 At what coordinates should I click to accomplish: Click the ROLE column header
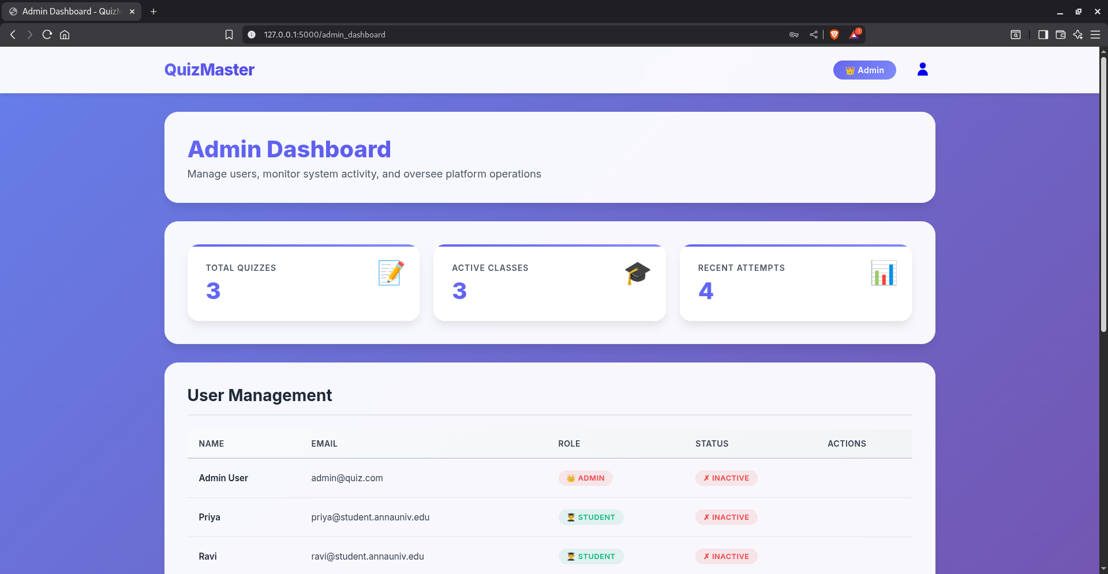pos(569,444)
